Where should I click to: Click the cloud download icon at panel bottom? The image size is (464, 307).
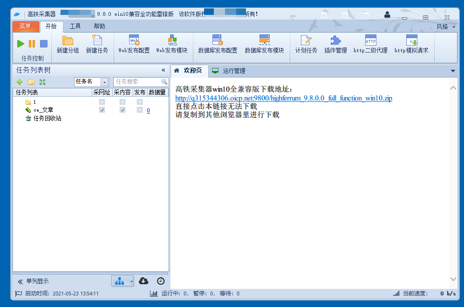pyautogui.click(x=143, y=281)
